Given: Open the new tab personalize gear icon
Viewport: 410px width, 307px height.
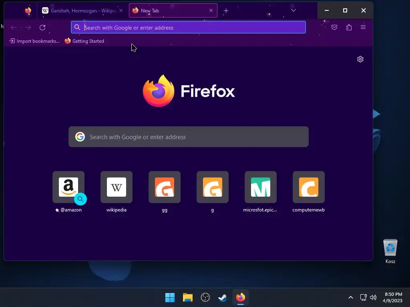Looking at the screenshot, I should coord(360,59).
